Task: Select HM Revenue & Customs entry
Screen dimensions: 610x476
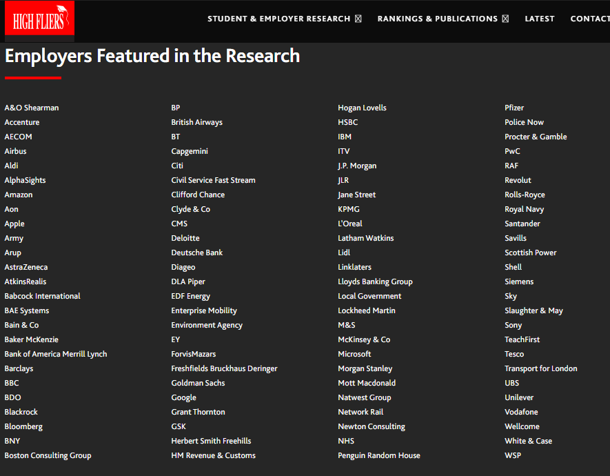Action: tap(213, 455)
